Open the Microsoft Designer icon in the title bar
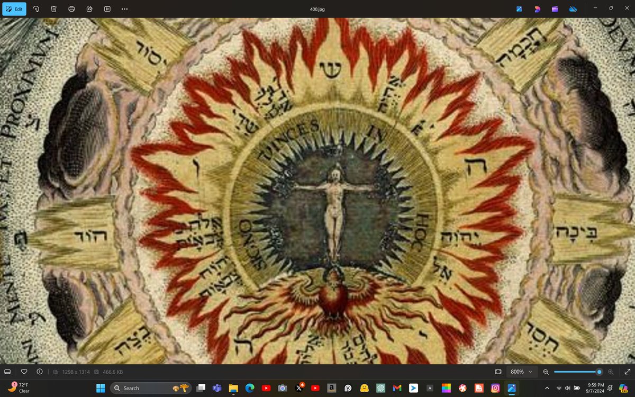635x397 pixels. [x=537, y=9]
